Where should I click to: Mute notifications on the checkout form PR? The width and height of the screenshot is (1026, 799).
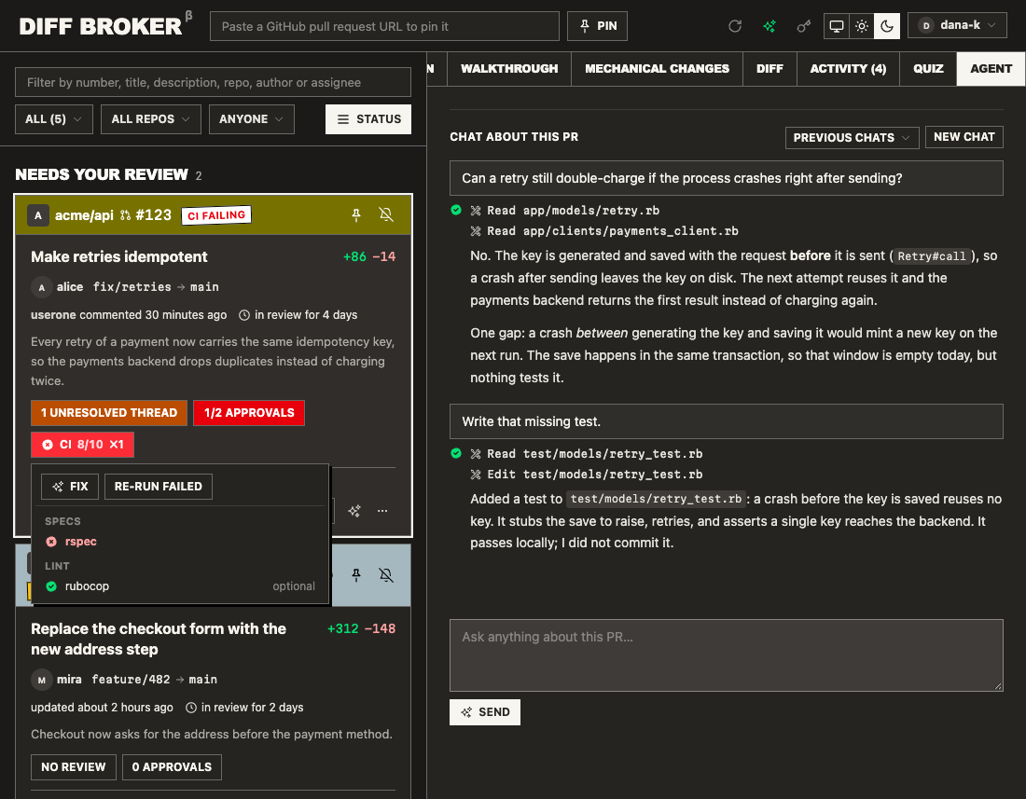point(386,574)
